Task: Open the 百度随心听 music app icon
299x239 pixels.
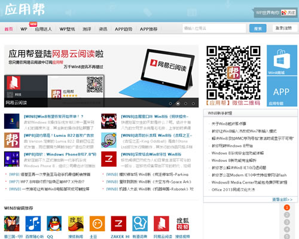Action: (x=33, y=223)
